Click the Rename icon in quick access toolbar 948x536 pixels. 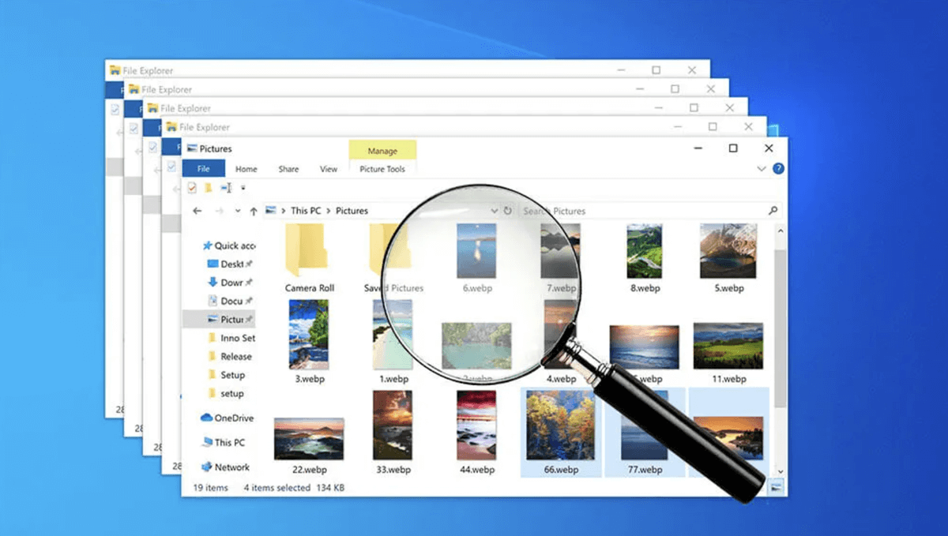pos(227,188)
